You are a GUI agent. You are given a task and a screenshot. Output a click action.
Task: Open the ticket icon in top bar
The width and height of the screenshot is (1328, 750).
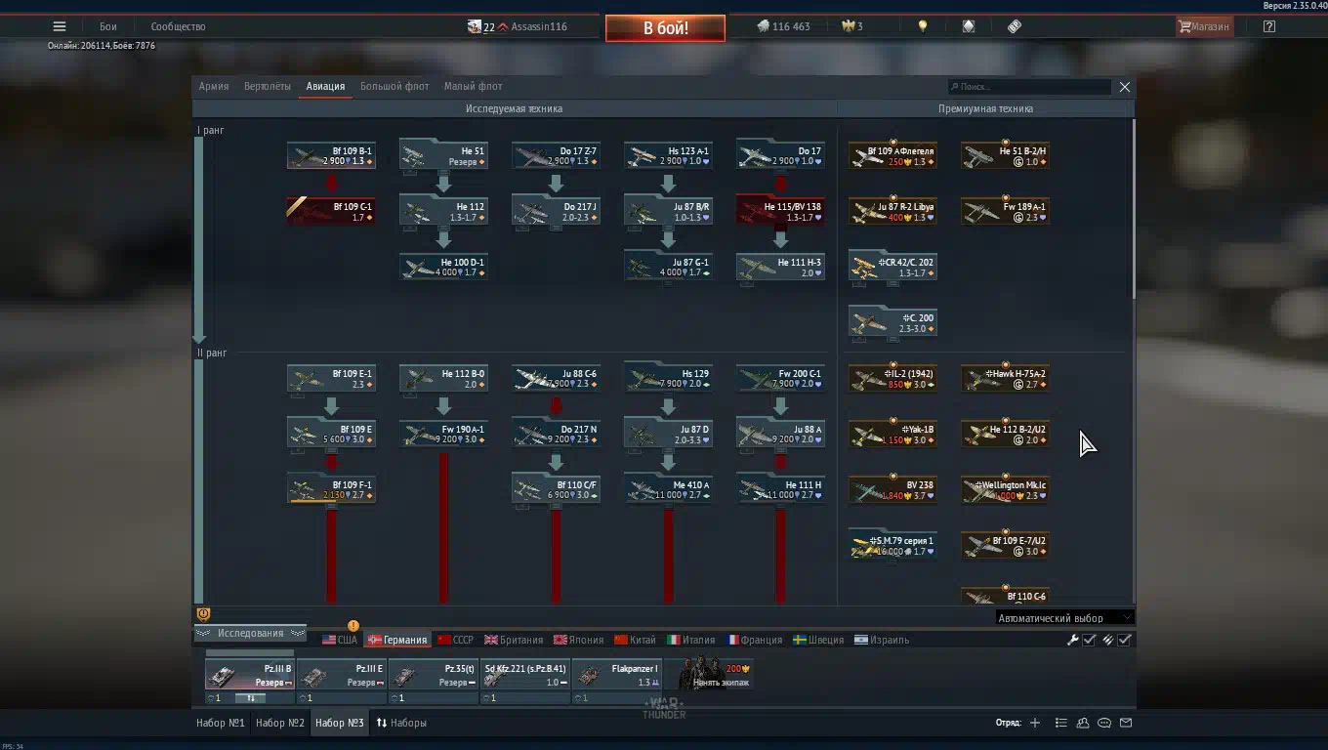coord(1015,26)
